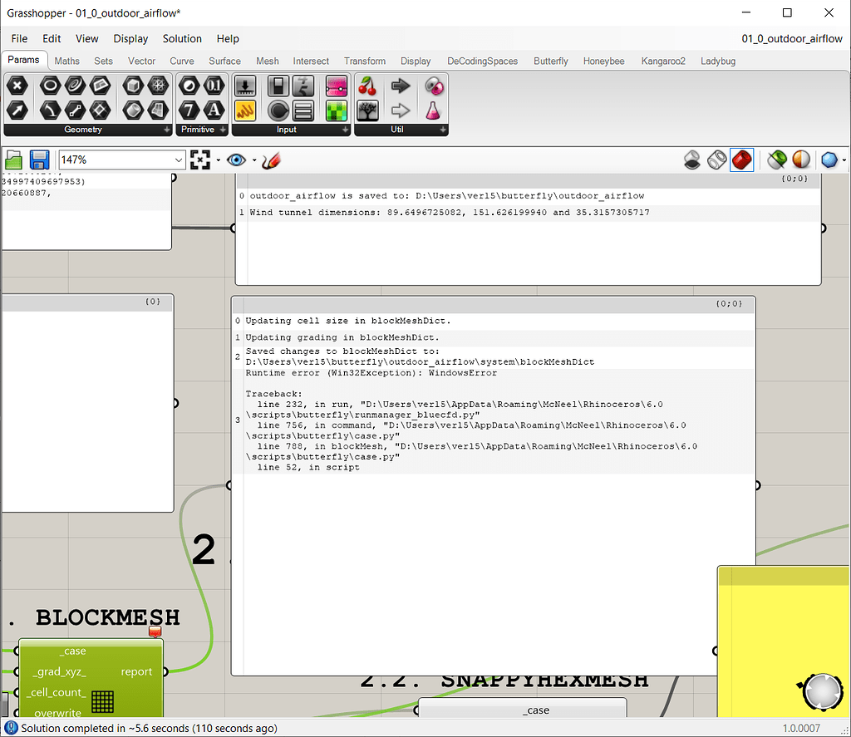This screenshot has height=737, width=851.
Task: Switch to the Ladybug tab
Action: click(x=717, y=61)
